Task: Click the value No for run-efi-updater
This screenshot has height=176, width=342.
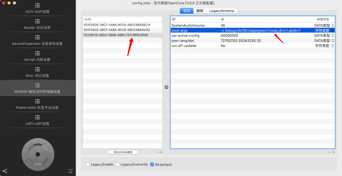Action: [223, 46]
